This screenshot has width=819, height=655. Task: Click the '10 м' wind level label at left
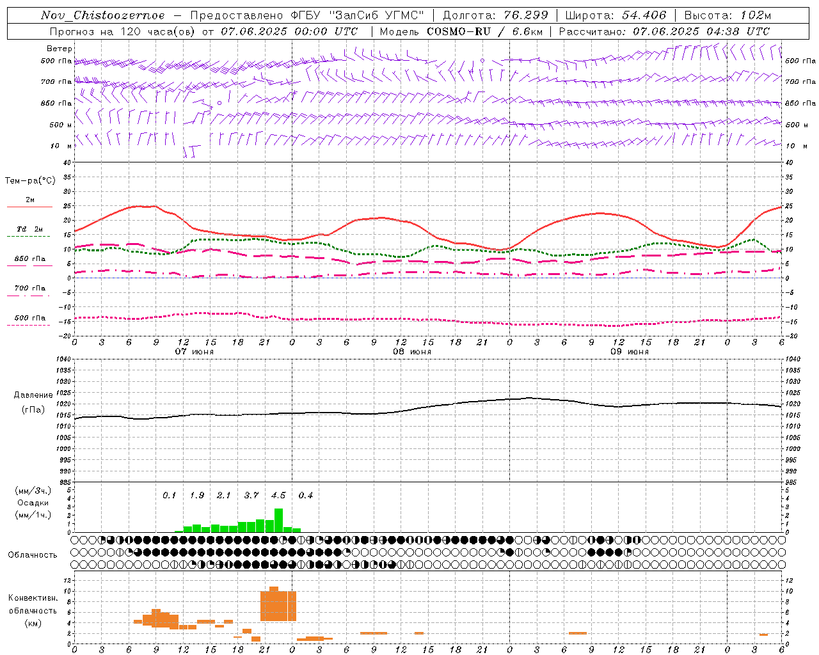click(62, 146)
